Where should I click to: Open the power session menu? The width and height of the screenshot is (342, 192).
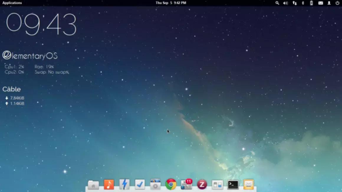[x=337, y=3]
